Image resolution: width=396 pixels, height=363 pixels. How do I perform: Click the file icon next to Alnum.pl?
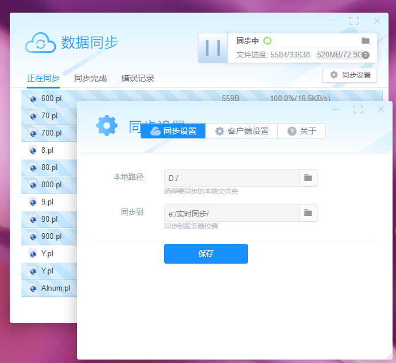point(33,288)
